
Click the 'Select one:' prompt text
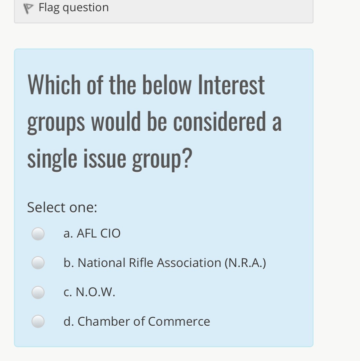(x=62, y=207)
